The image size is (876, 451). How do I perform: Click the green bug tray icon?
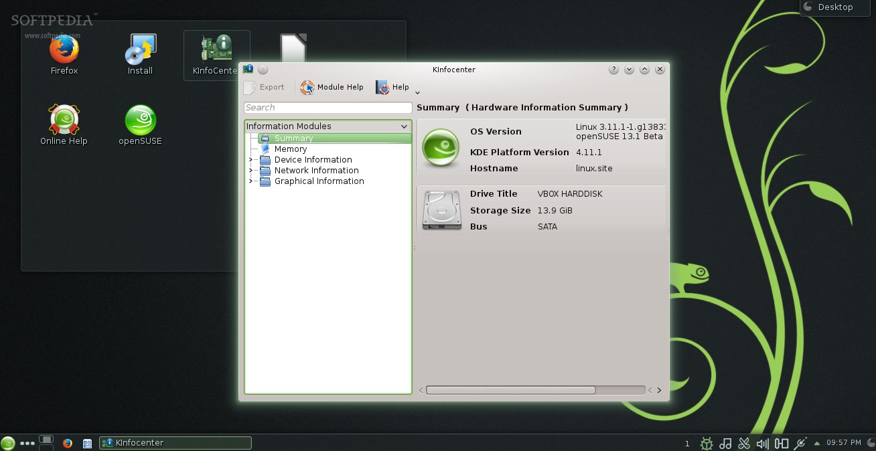click(x=706, y=443)
